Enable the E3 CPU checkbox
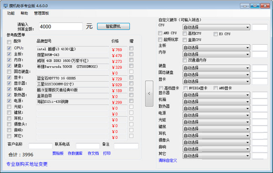This screenshot has height=173, width=273. tap(216, 34)
